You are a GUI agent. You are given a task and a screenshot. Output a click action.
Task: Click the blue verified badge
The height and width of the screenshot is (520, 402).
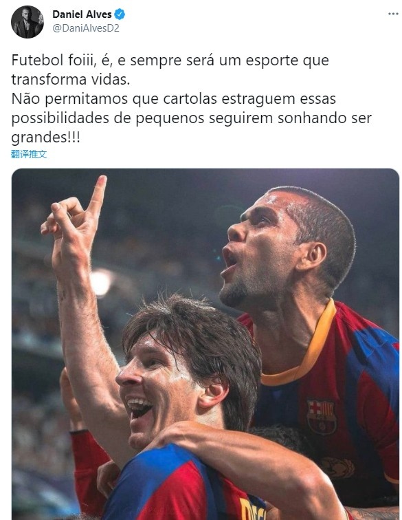[x=120, y=14]
